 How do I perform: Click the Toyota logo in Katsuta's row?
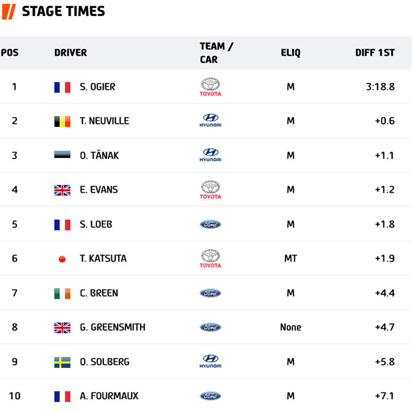210,258
